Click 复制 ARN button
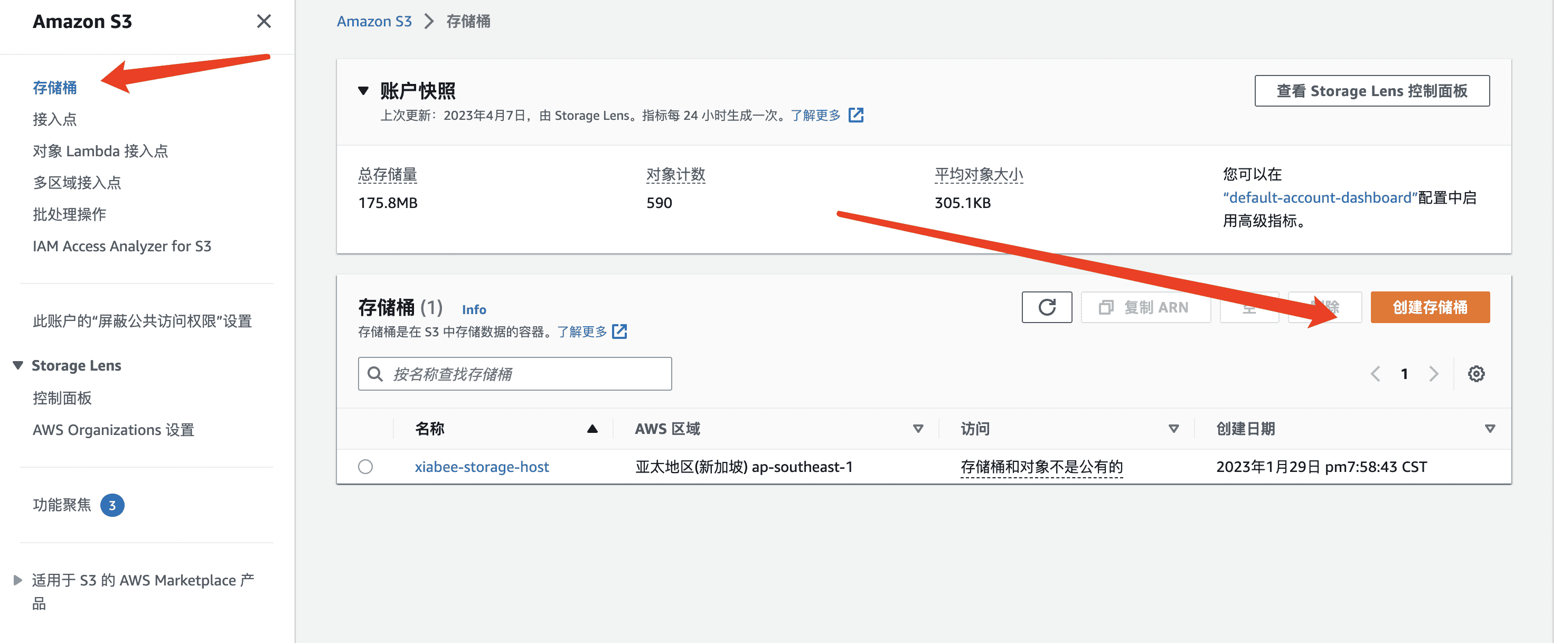1561x643 pixels. point(1146,307)
